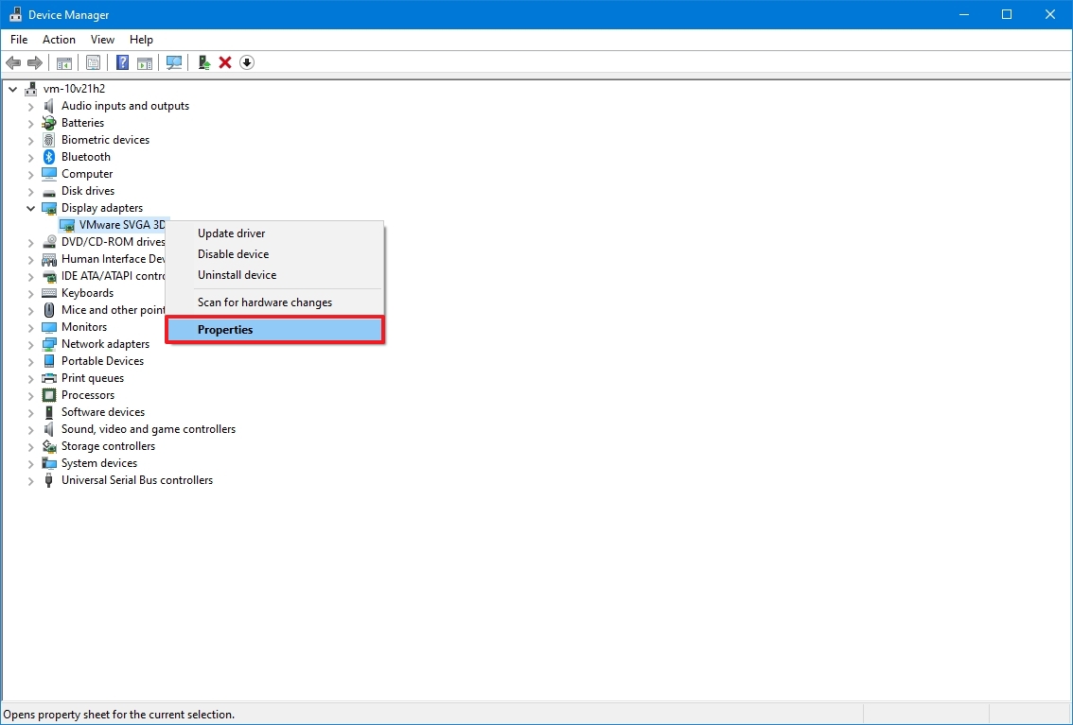Screen dimensions: 1073x725
Task: Collapse the vm-10v21h2 root node
Action: click(x=12, y=89)
